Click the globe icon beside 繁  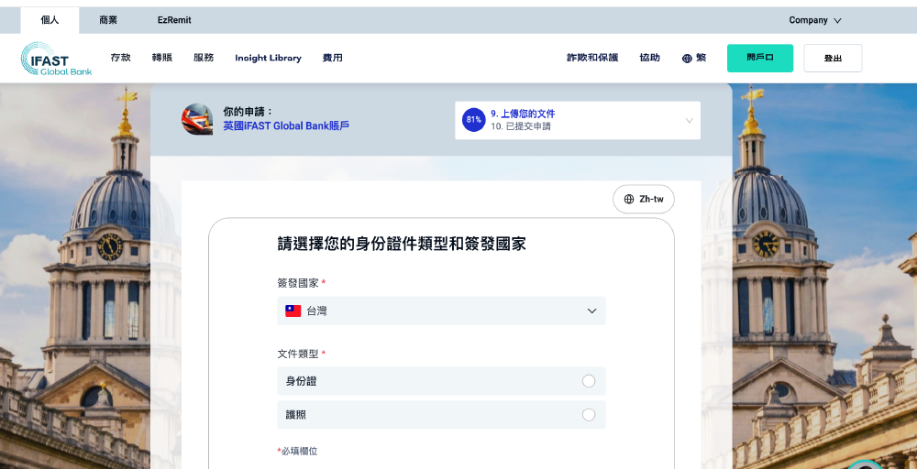[687, 59]
